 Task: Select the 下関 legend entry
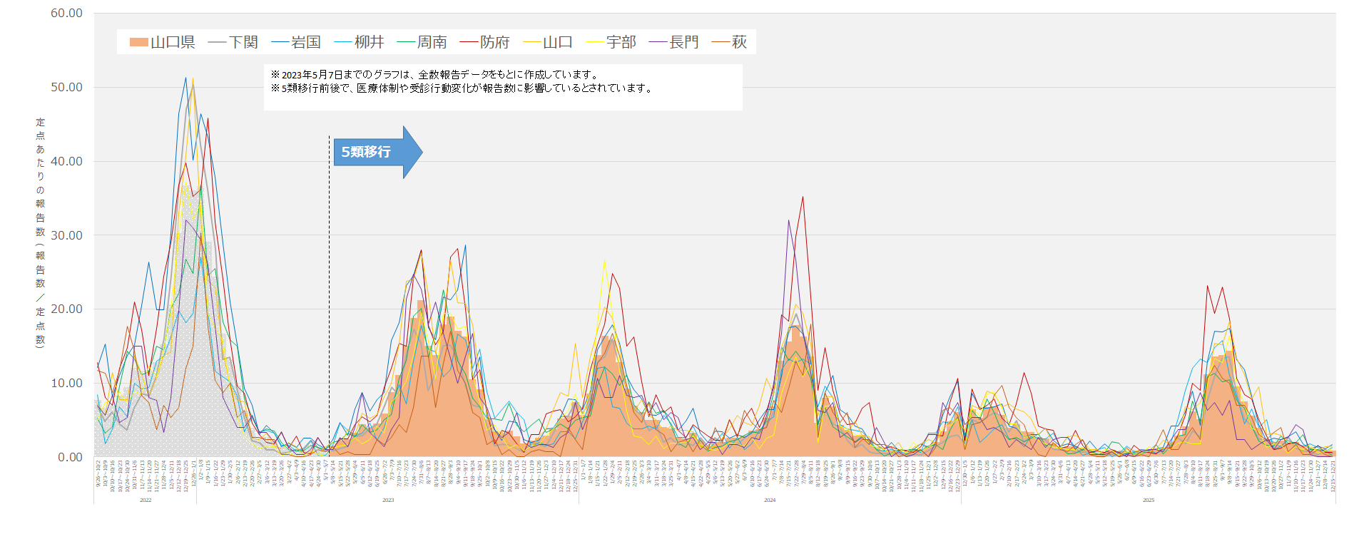click(233, 43)
